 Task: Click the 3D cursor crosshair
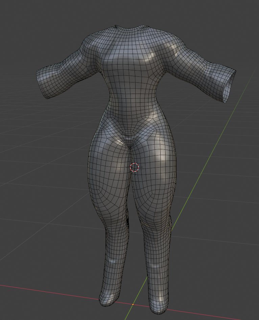(x=135, y=167)
